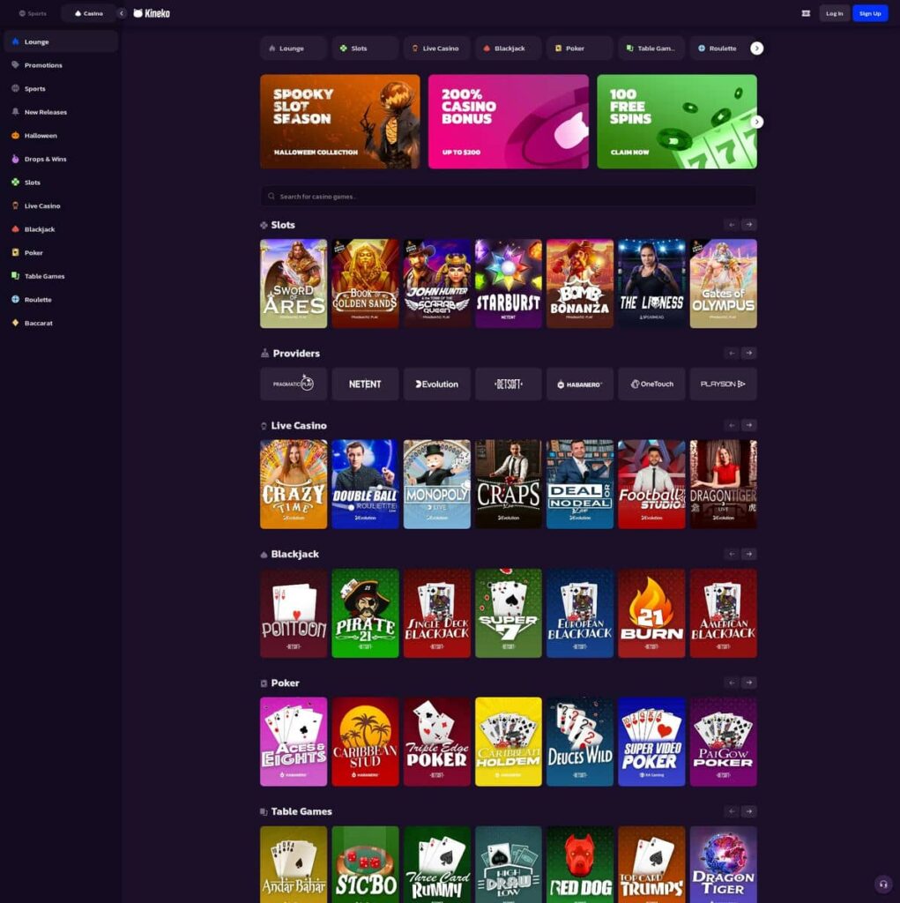The image size is (900, 903).
Task: Open the Starburst slot thumbnail
Action: point(508,283)
